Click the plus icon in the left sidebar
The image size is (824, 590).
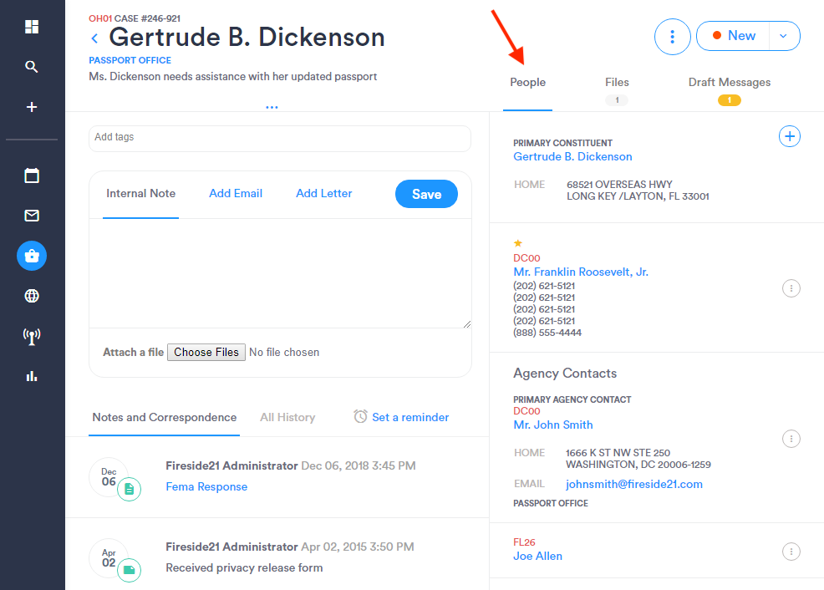32,106
